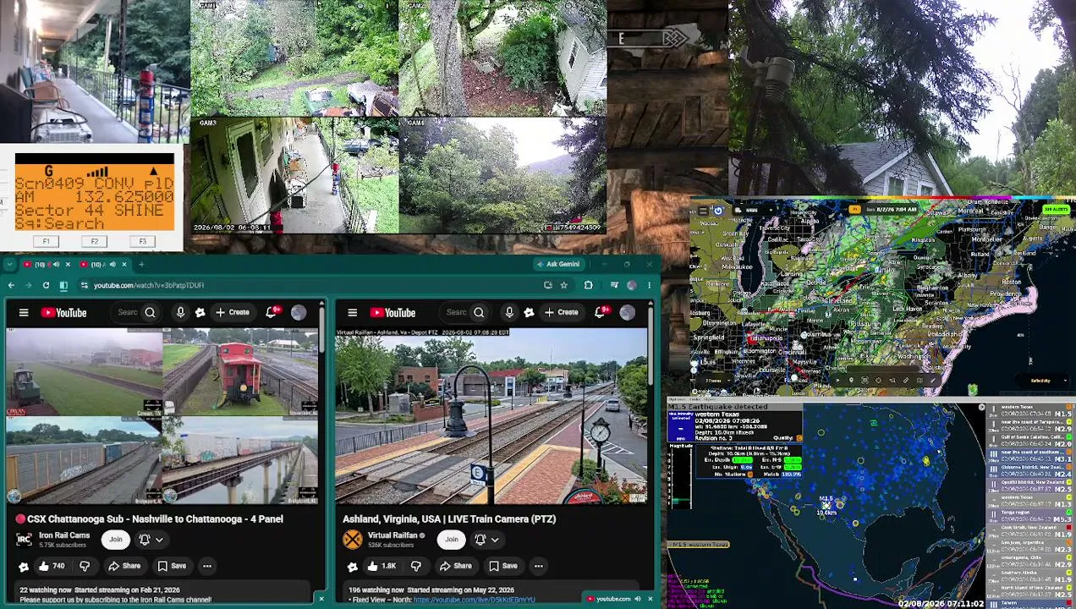
Task: Open guide menu in the Ashland YouTube window
Action: [352, 313]
